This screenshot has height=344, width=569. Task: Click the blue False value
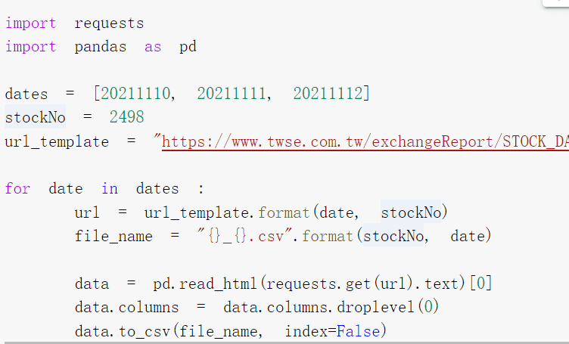[358, 331]
